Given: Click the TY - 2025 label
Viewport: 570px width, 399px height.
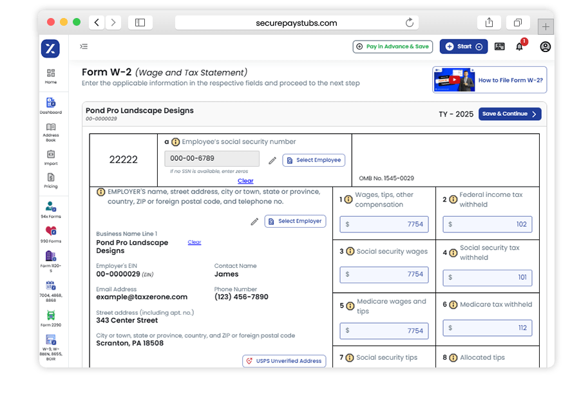Looking at the screenshot, I should click(456, 114).
